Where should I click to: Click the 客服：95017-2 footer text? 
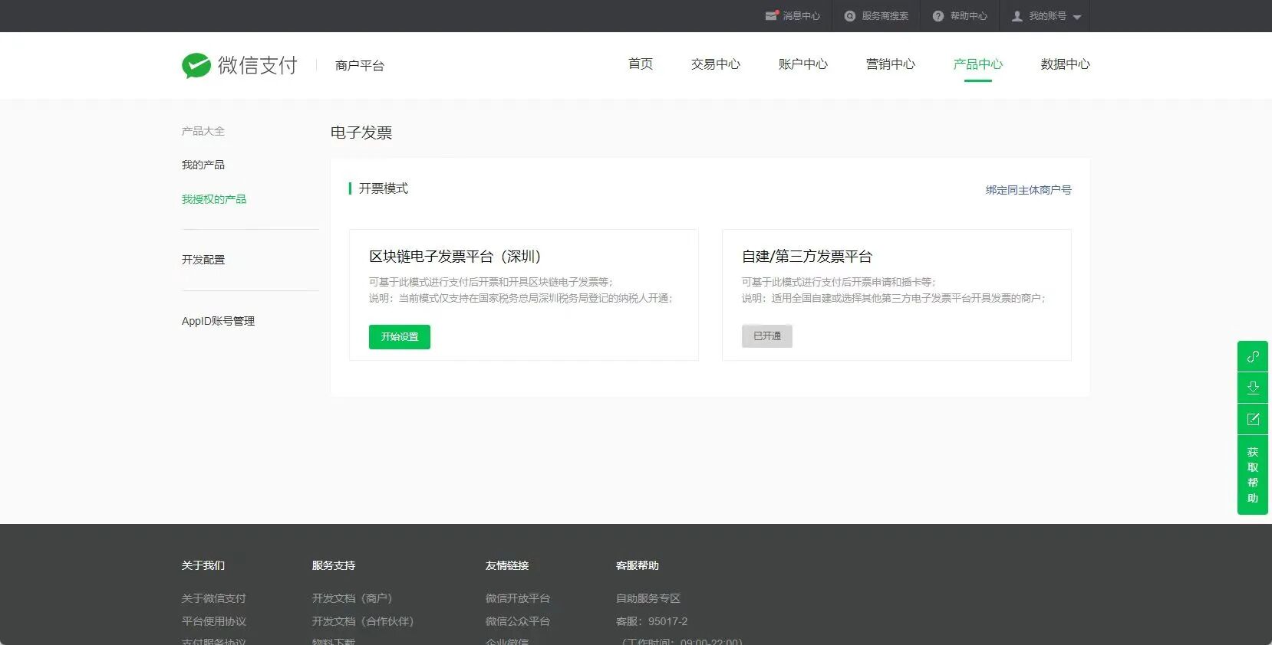click(x=652, y=621)
